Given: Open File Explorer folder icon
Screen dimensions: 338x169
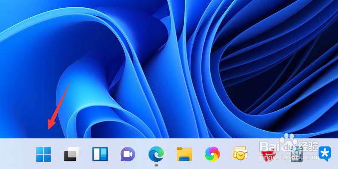Looking at the screenshot, I should click(x=184, y=154).
